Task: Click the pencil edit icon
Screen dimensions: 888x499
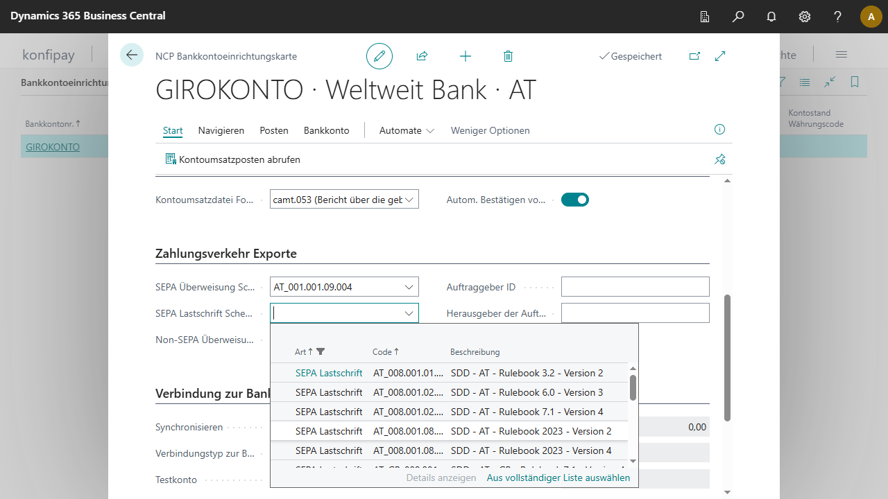Action: coord(379,56)
